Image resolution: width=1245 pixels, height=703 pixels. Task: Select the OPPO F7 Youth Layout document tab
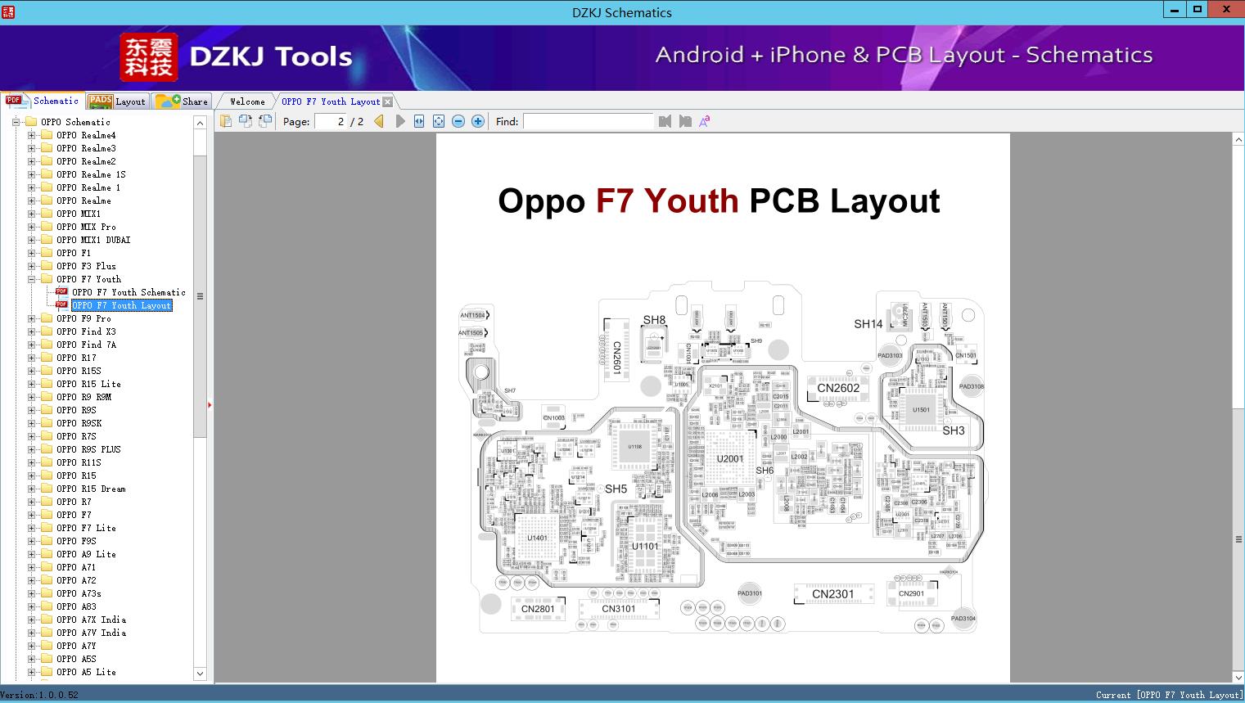coord(331,101)
